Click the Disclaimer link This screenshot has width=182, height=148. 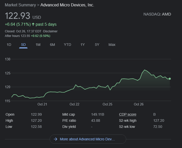[x=50, y=31]
